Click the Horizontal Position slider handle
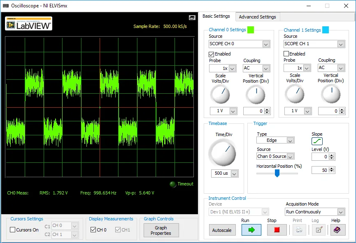 click(277, 174)
